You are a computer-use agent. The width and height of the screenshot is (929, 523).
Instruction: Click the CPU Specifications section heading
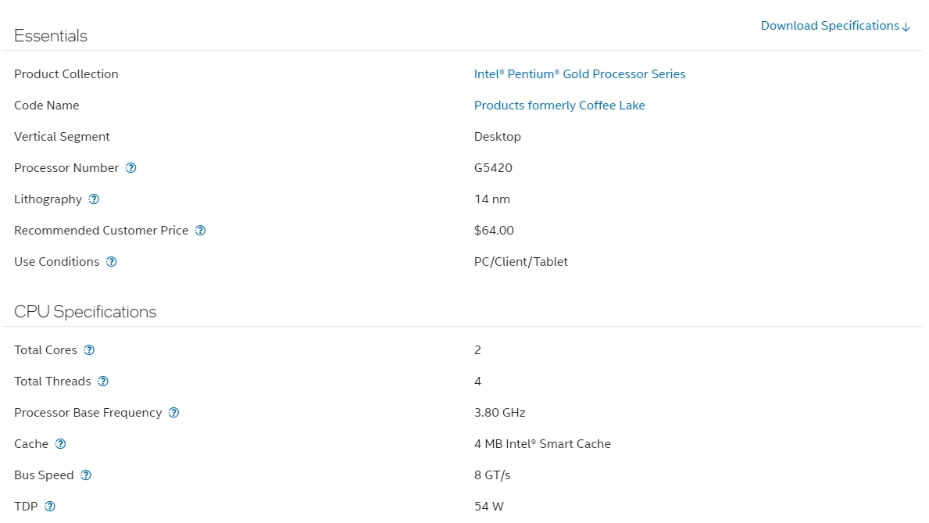coord(85,312)
